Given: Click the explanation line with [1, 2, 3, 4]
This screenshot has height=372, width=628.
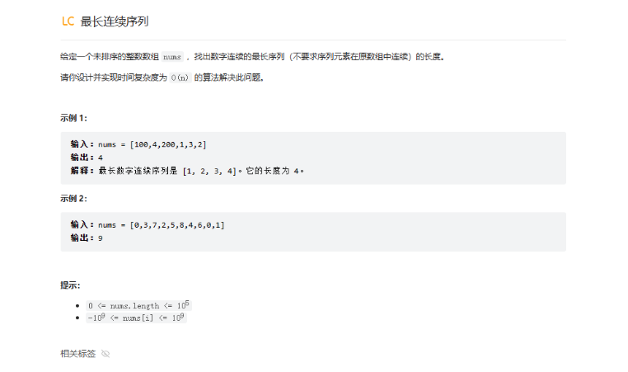Looking at the screenshot, I should tap(187, 171).
